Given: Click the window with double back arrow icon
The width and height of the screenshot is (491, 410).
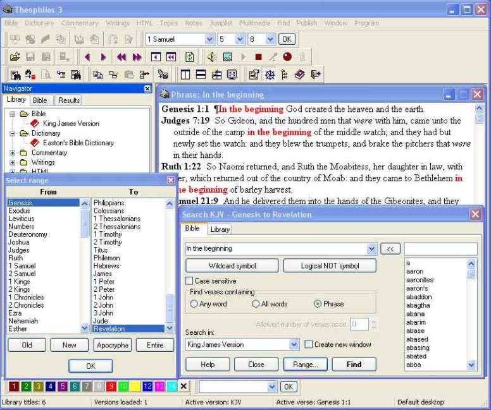Looking at the screenshot, I should coord(171,57).
